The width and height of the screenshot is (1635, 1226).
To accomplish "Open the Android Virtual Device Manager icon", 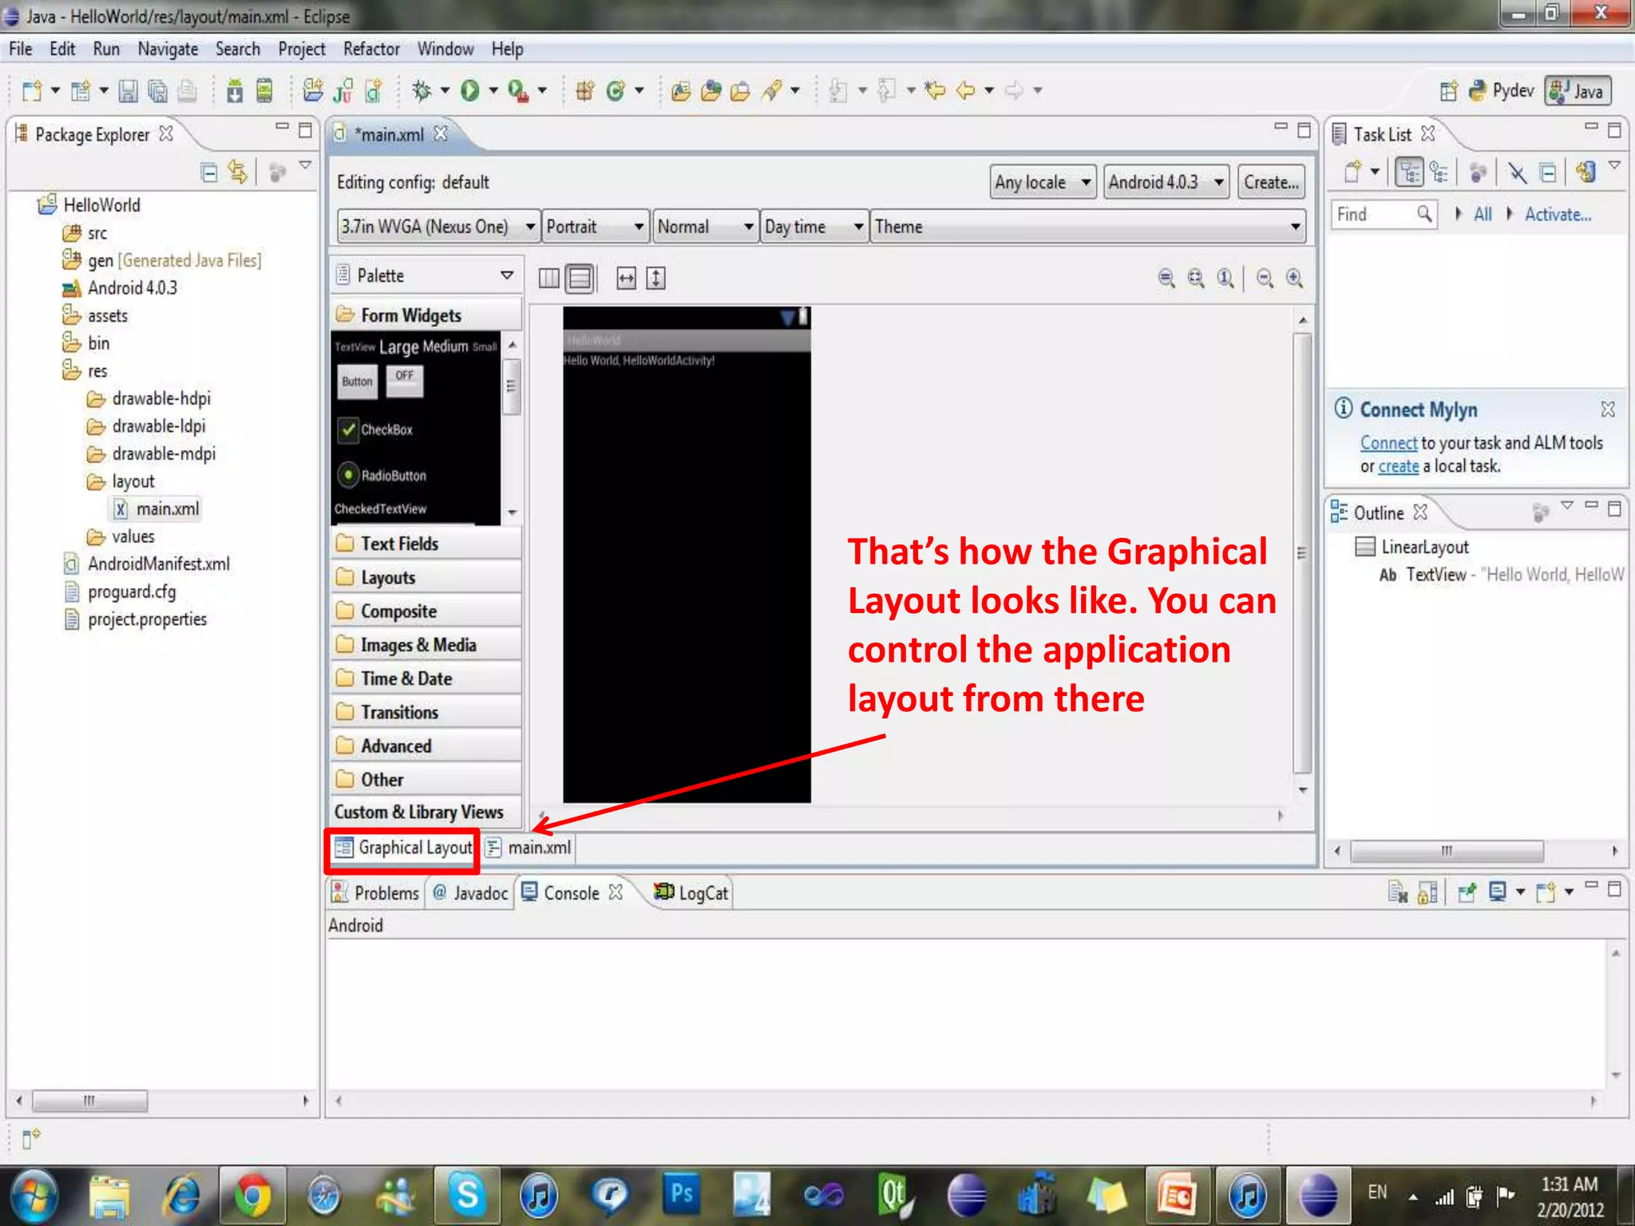I will (x=264, y=91).
